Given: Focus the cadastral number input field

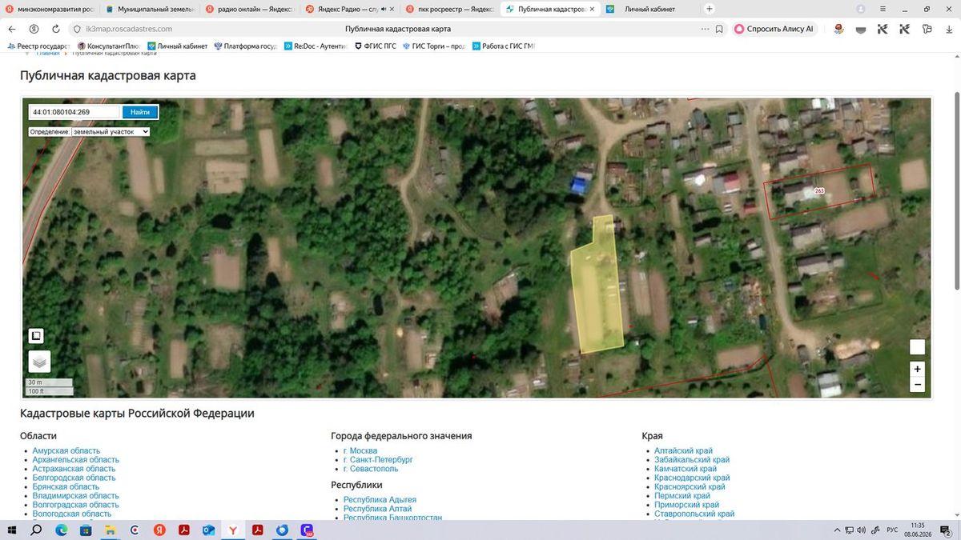Looking at the screenshot, I should click(74, 112).
